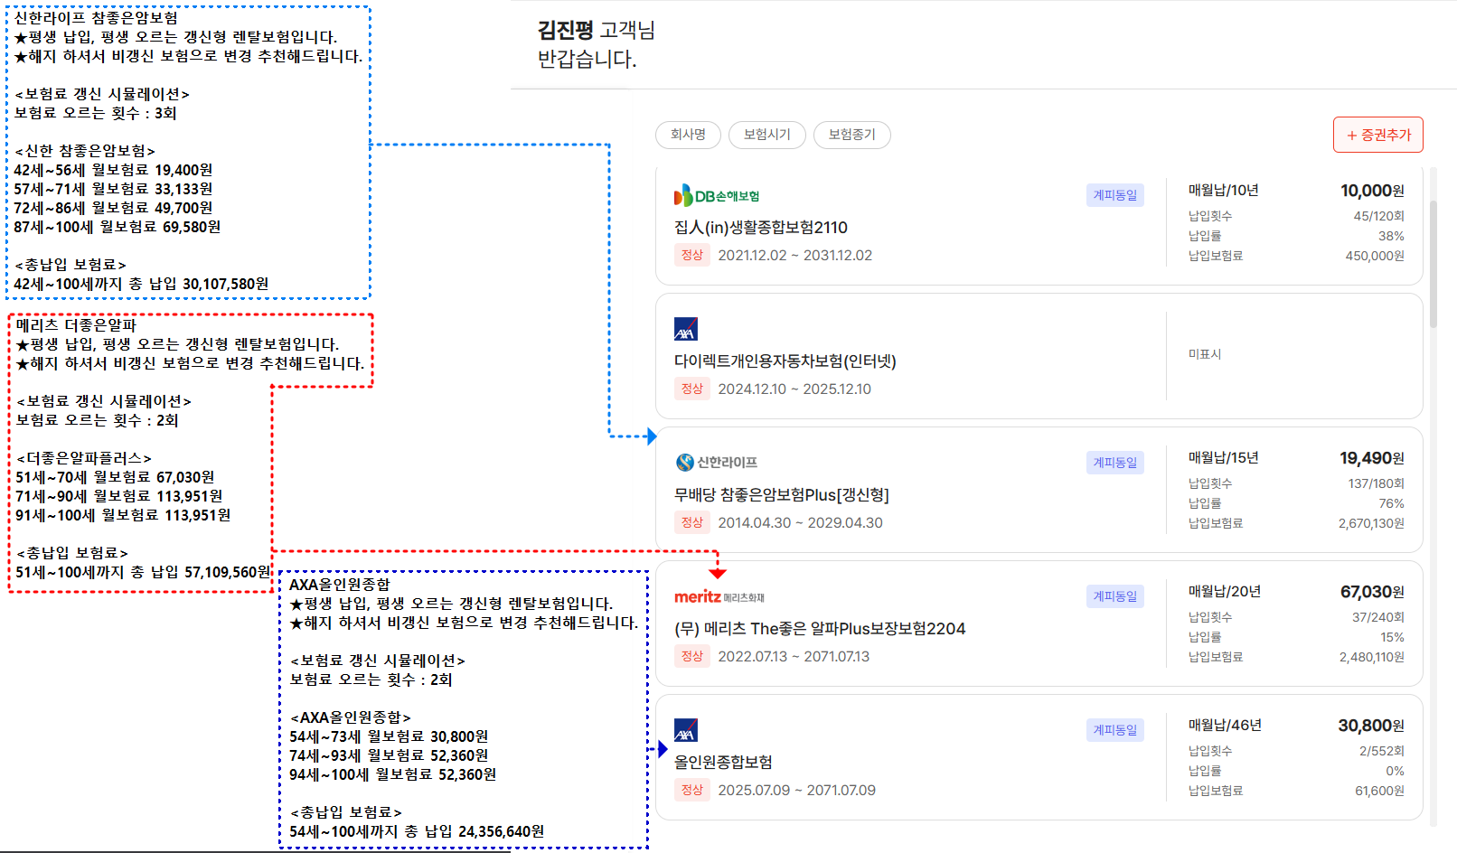Screen dimensions: 1457x853
Task: Click 매월납/46년 payment term
Action: pos(1225,726)
